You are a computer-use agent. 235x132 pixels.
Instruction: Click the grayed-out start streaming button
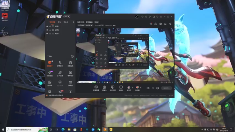(166, 88)
